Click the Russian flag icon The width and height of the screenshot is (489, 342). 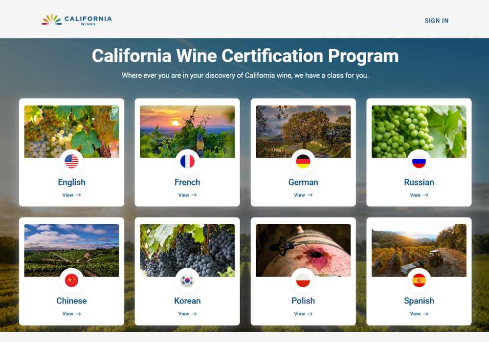[419, 161]
